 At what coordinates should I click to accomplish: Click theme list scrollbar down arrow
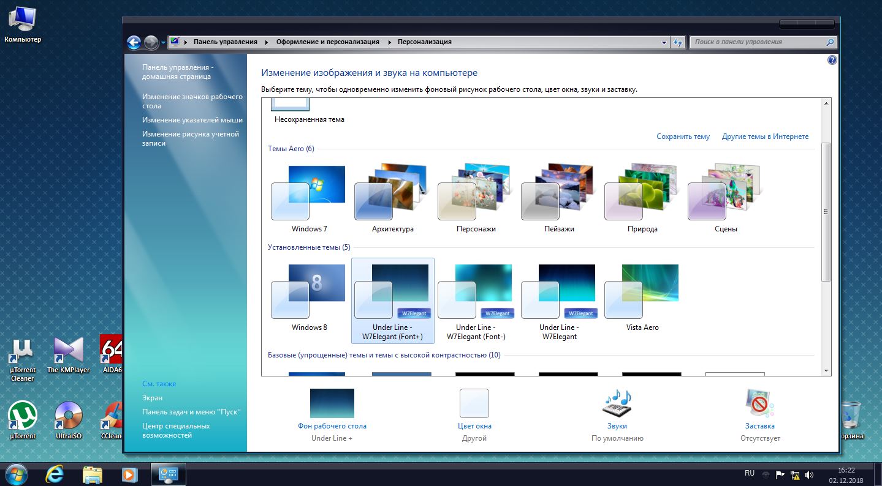click(x=826, y=370)
